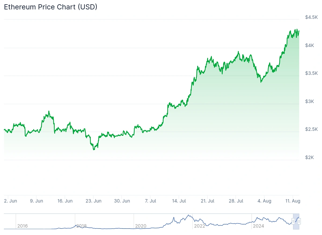Click the 2022 label in the navigator

(x=200, y=226)
